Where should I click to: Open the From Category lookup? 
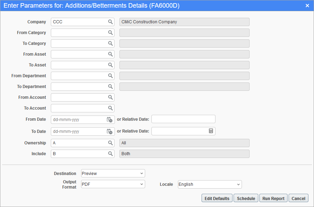point(111,32)
